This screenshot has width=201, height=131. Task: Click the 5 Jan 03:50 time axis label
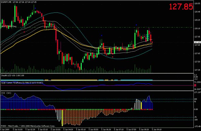coord(56,130)
